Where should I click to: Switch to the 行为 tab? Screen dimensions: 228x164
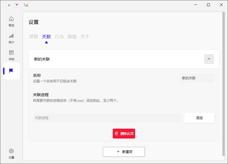[x=59, y=37]
